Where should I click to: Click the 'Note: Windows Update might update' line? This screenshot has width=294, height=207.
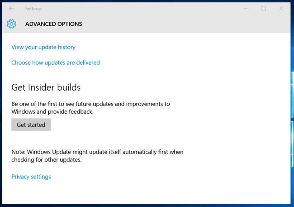(97, 152)
